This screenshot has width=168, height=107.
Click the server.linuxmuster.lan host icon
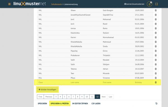tap(125, 4)
